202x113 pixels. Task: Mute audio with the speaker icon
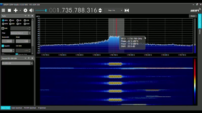click(x=31, y=10)
